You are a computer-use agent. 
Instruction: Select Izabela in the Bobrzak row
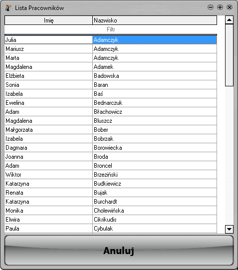click(x=48, y=139)
